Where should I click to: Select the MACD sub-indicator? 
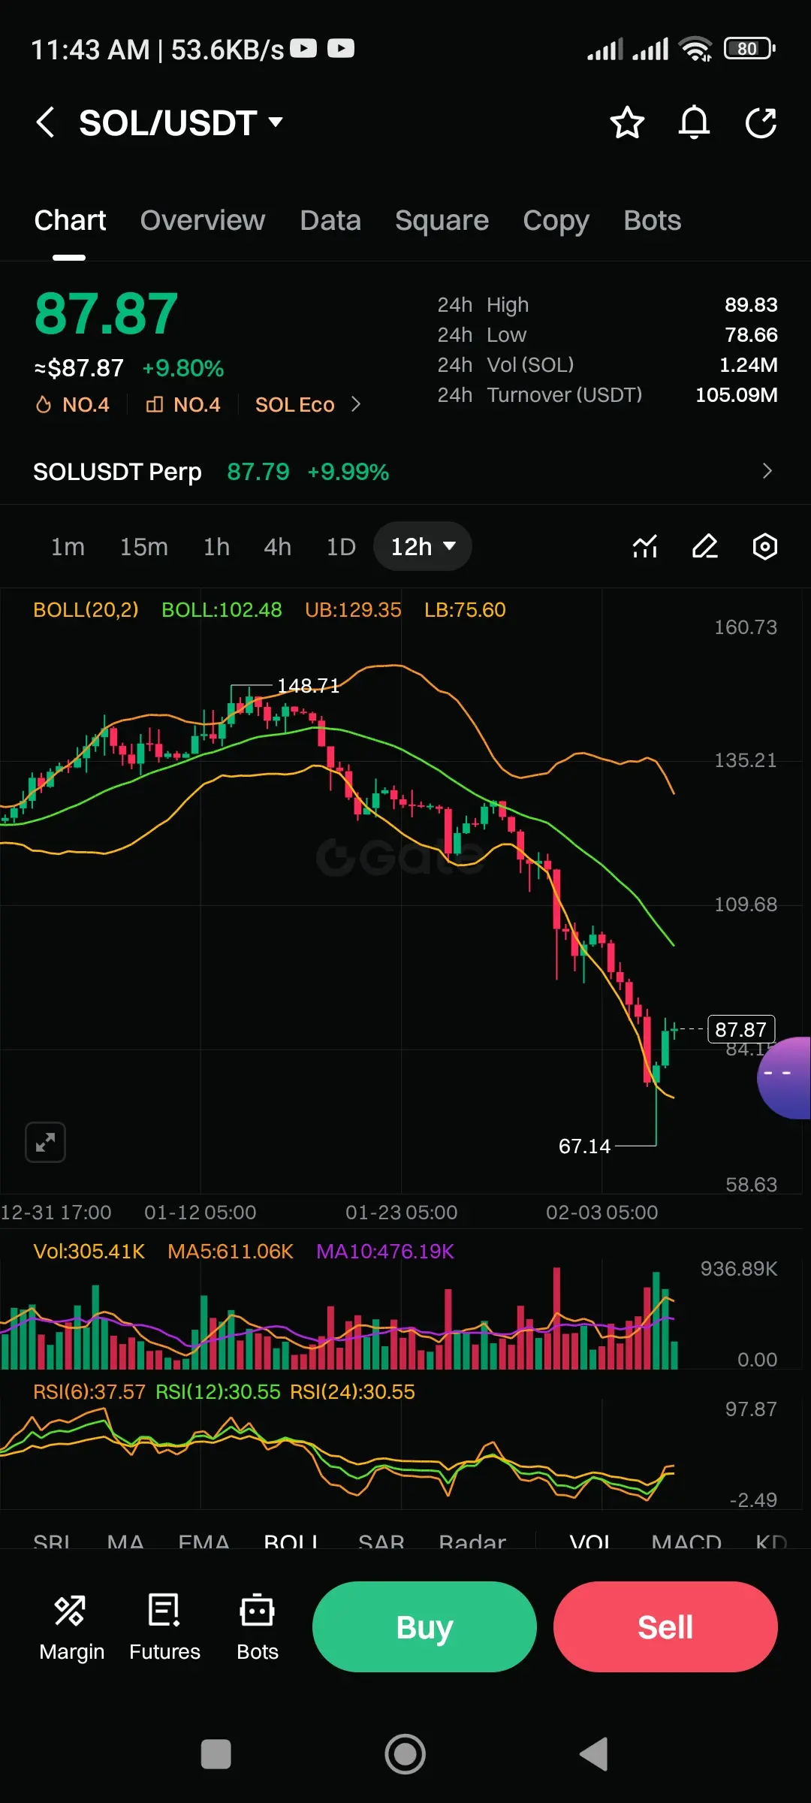686,1543
